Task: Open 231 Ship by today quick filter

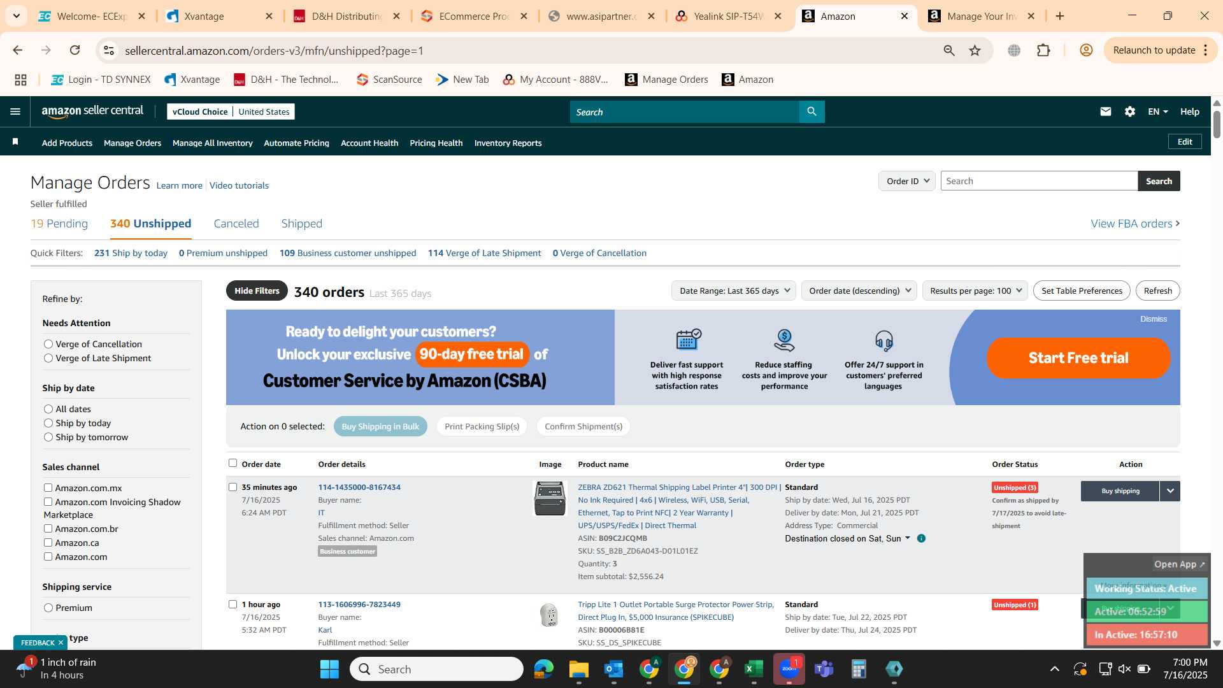Action: [131, 253]
